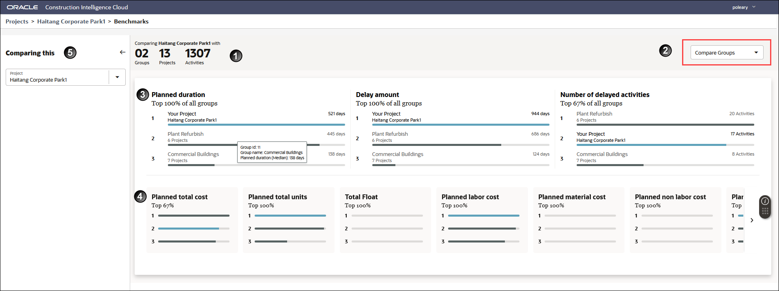Click Construction Intelligence Cloud title

click(x=87, y=7)
